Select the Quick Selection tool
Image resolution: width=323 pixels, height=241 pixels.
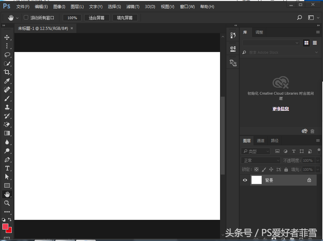[x=7, y=63]
